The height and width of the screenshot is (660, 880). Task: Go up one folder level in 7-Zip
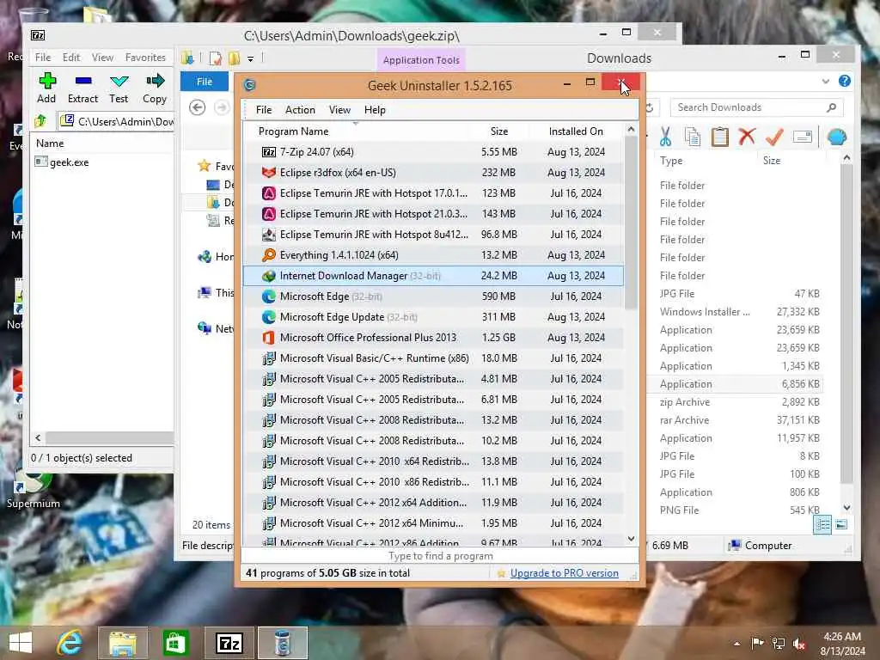pyautogui.click(x=40, y=120)
